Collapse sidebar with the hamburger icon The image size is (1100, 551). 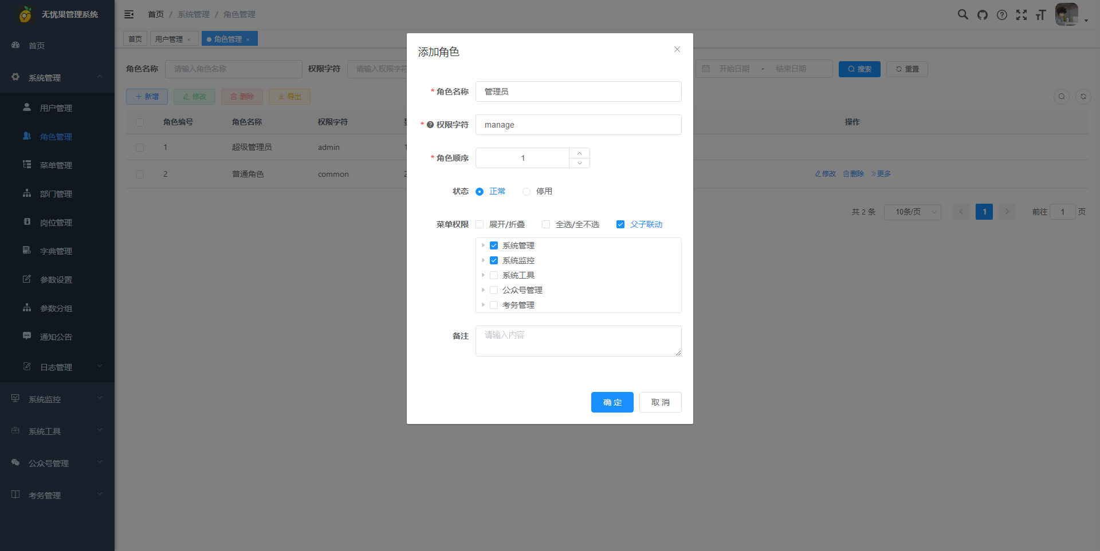tap(129, 14)
